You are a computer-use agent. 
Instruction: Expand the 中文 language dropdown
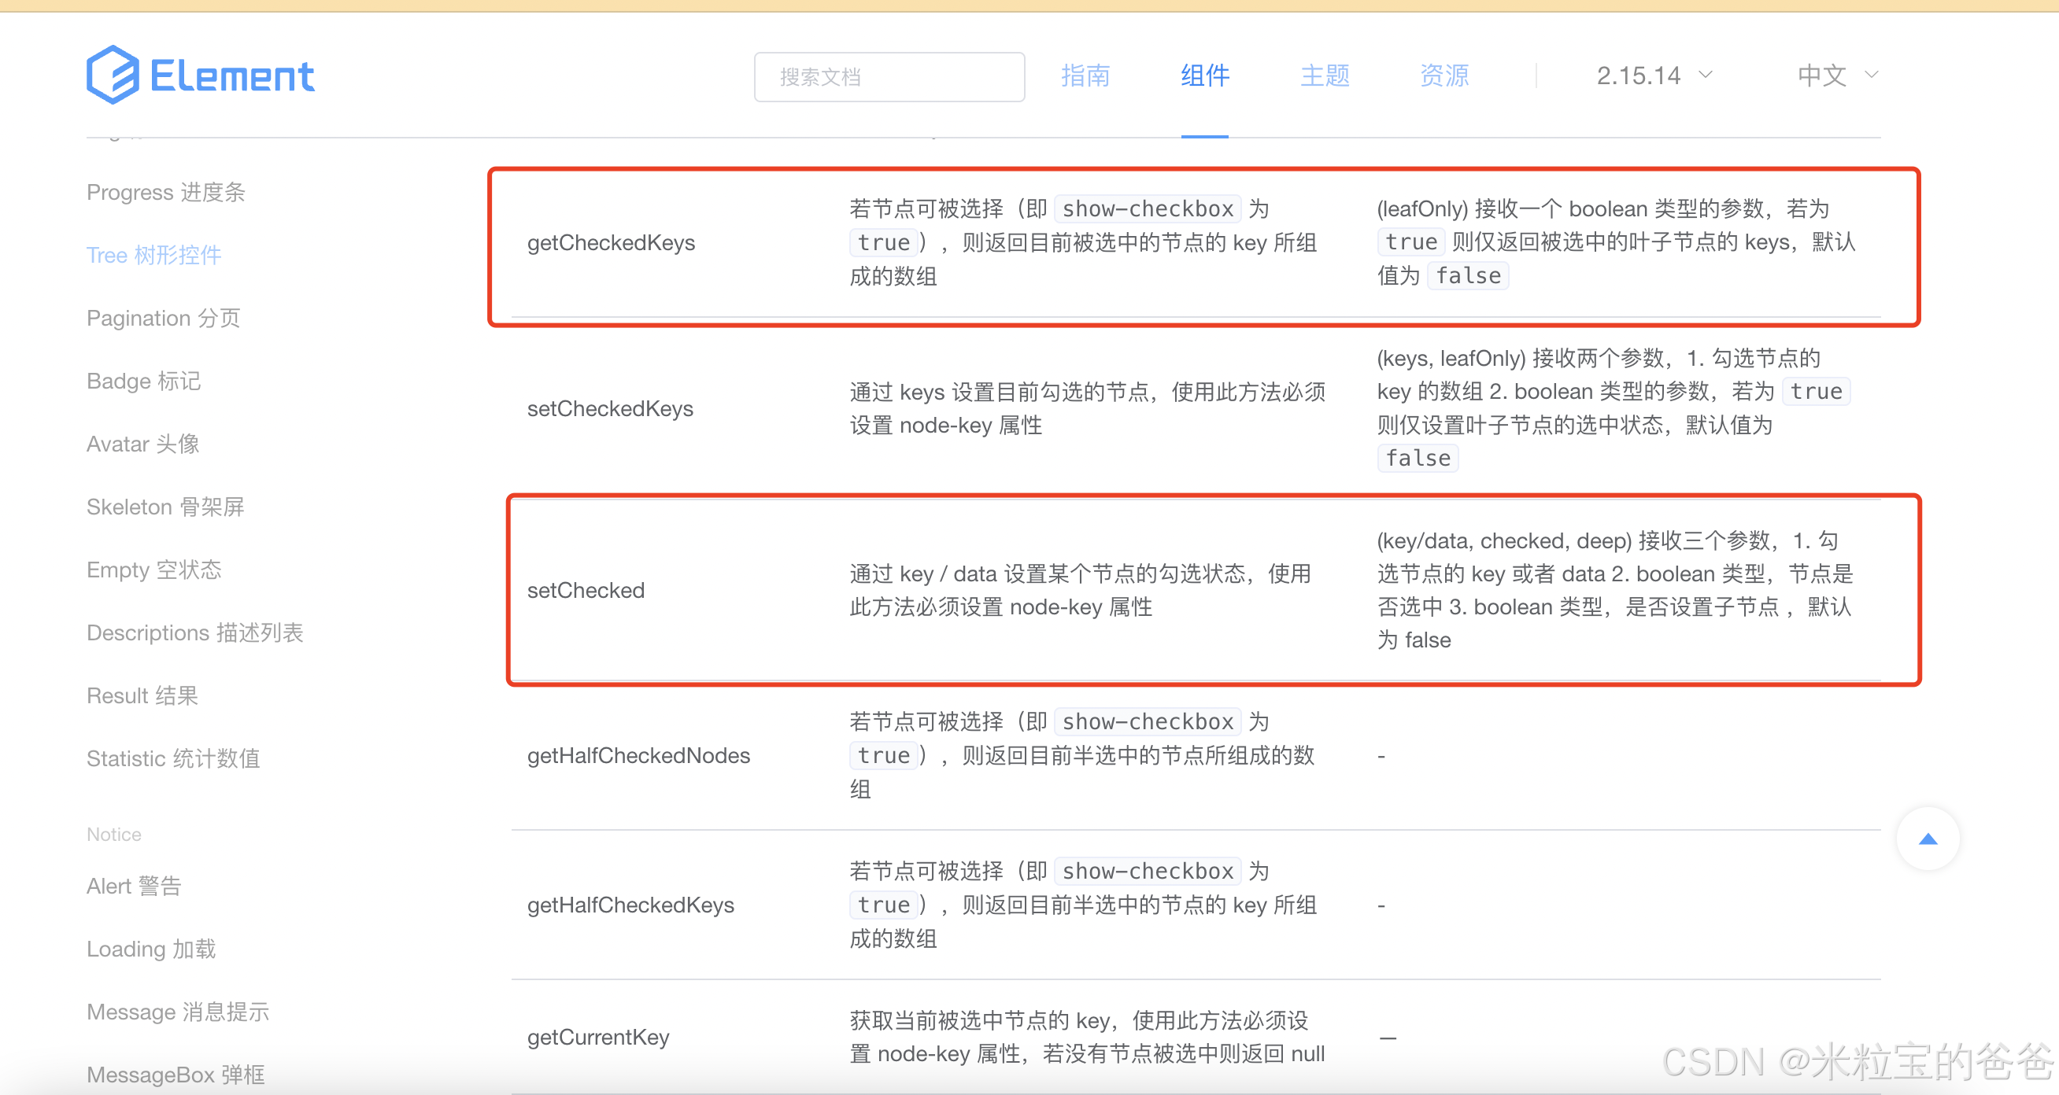click(1821, 76)
